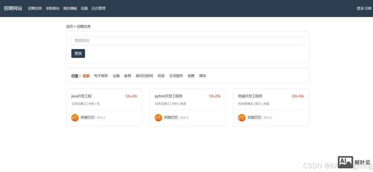
Task: Filter jobs by 金融 industry
Action: pyautogui.click(x=116, y=76)
